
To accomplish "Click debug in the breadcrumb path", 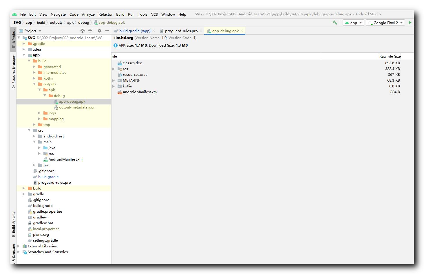I will pos(84,22).
